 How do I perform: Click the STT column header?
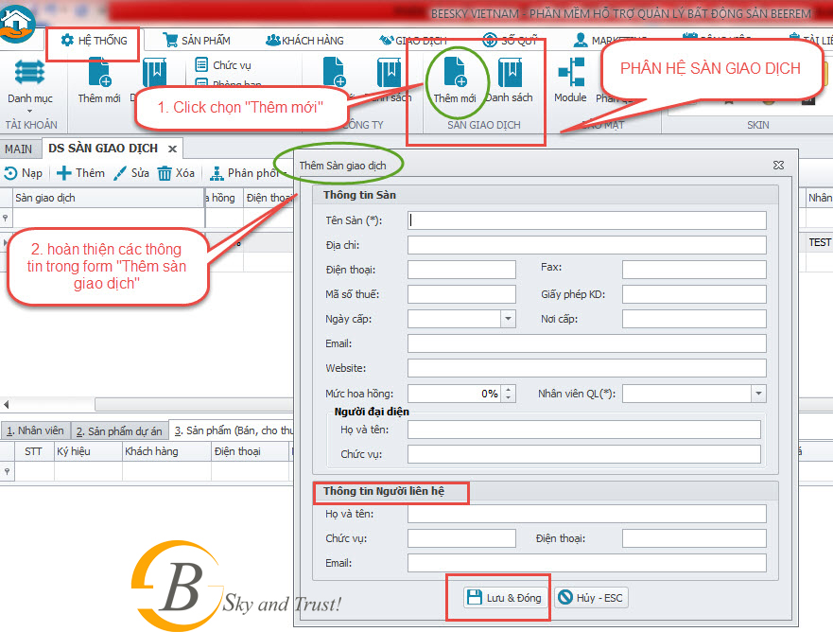tap(33, 452)
